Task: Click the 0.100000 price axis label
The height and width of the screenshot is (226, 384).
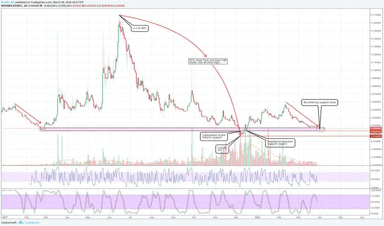Action: [376, 70]
